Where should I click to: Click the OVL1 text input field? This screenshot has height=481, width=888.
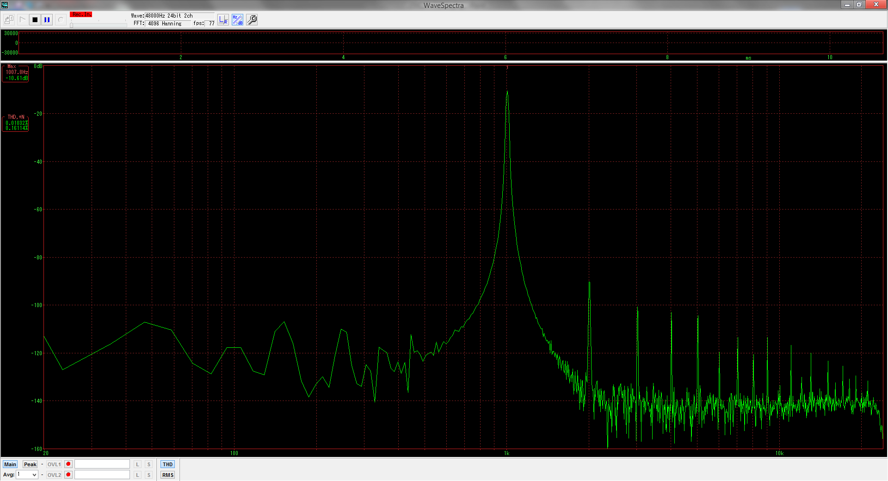pyautogui.click(x=102, y=464)
